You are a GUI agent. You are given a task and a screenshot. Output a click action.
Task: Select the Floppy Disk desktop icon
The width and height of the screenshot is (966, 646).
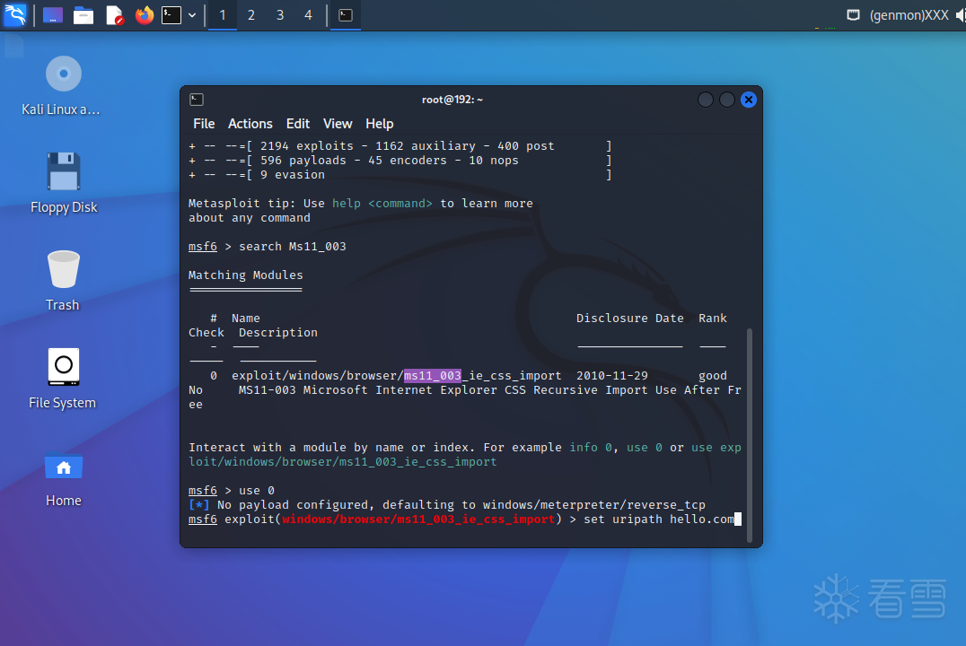64,183
